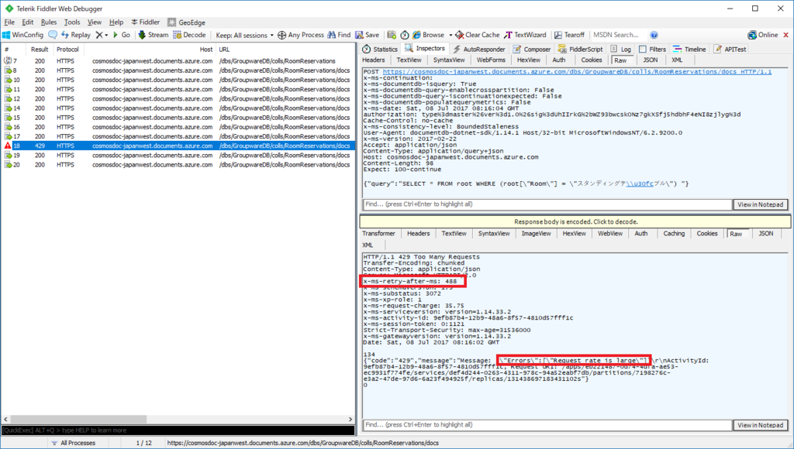Screen dimensions: 794x449
Task: Click the QuickExec command box
Action: pyautogui.click(x=178, y=430)
